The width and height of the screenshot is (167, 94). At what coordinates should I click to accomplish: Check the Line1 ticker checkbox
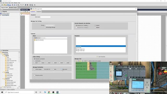tap(34, 63)
